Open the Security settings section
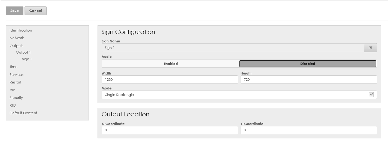Viewport: 388px width, 149px height. 16,98
